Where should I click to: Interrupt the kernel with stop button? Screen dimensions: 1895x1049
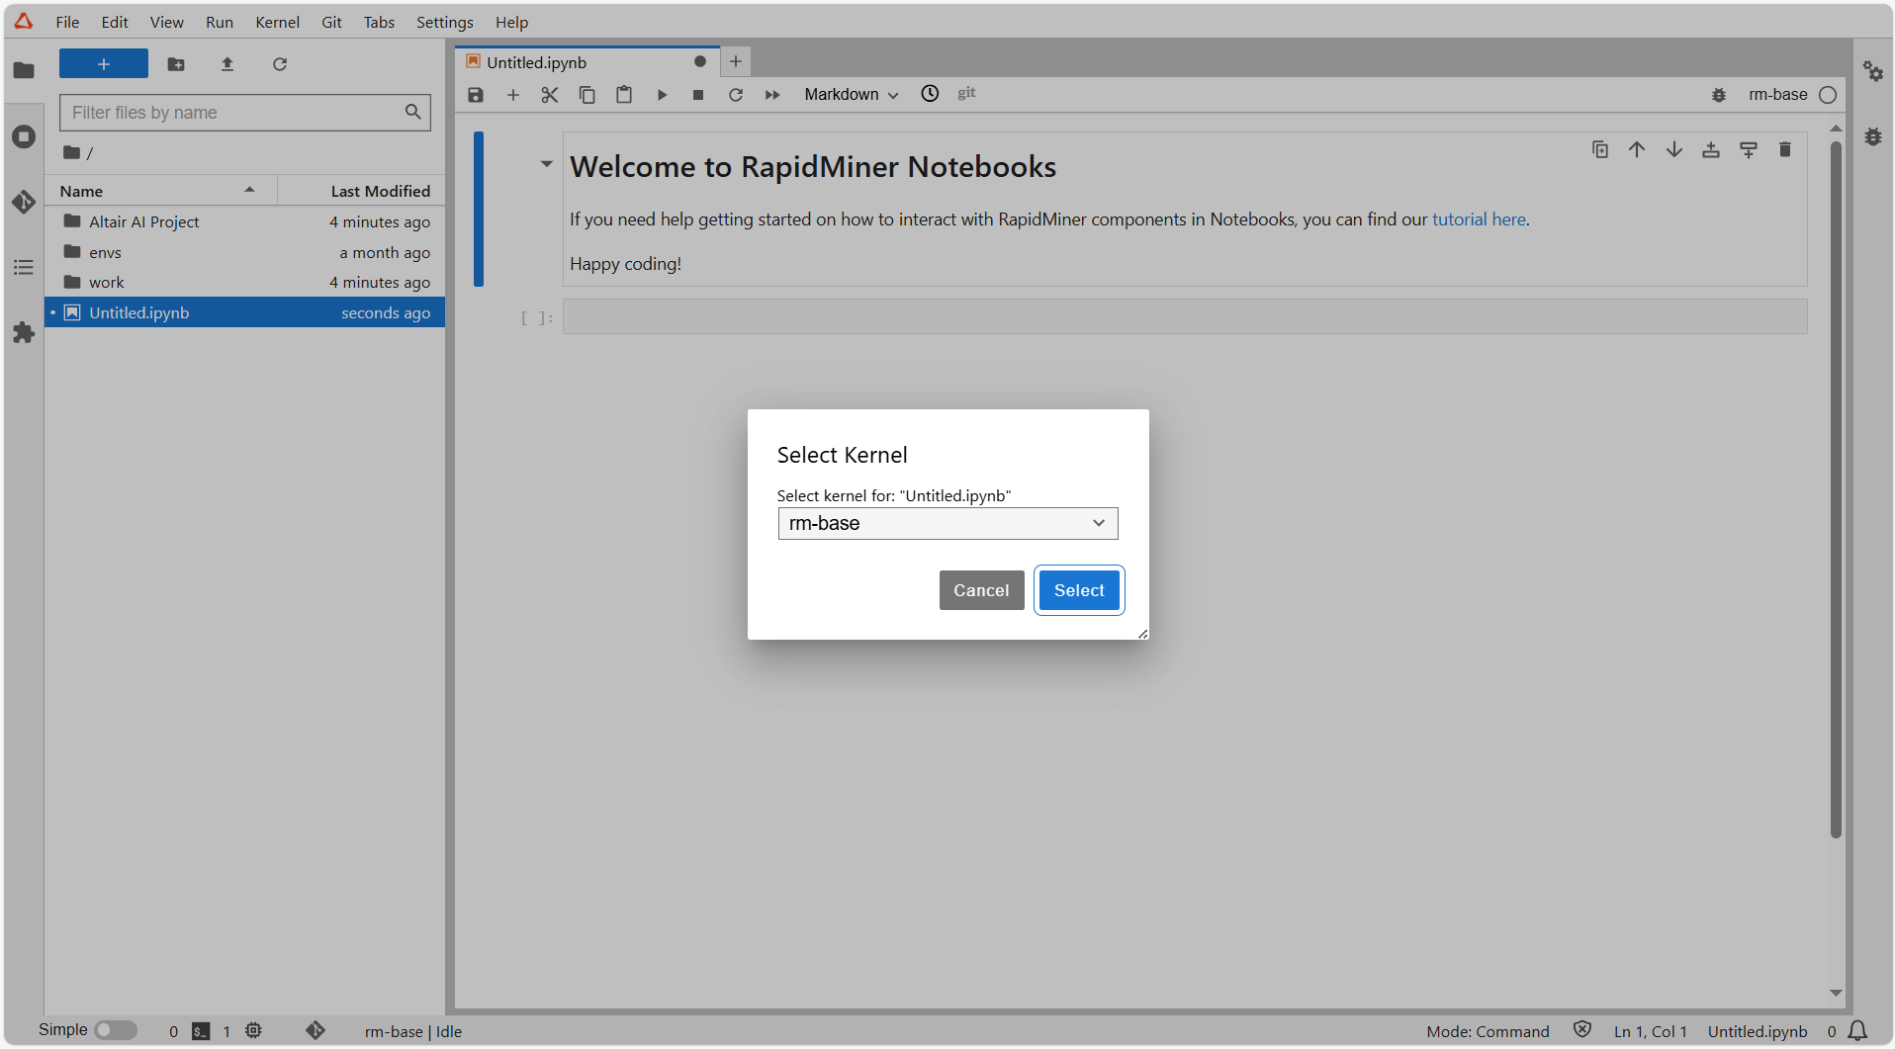click(x=698, y=95)
